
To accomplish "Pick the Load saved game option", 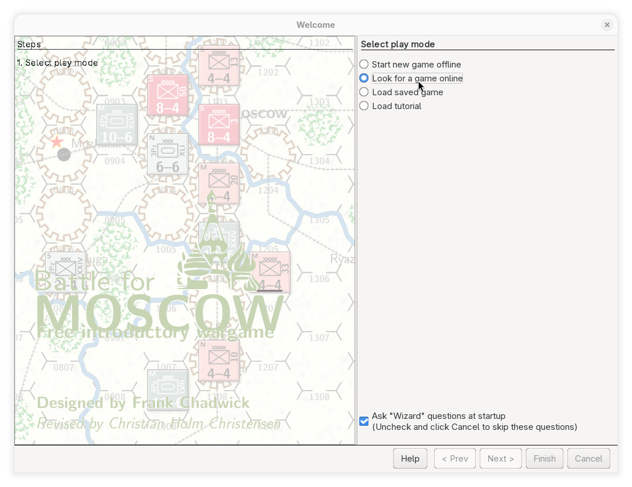I will point(364,92).
